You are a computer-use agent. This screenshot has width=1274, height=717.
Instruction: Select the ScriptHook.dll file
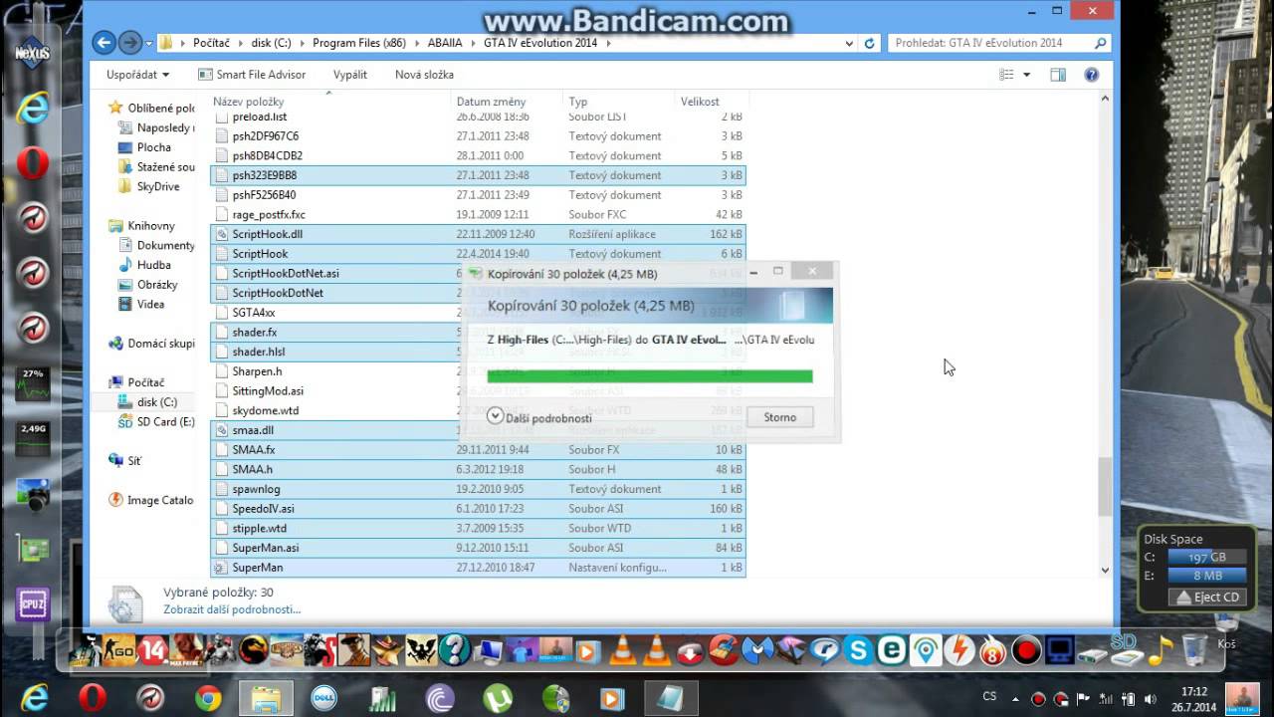point(478,234)
